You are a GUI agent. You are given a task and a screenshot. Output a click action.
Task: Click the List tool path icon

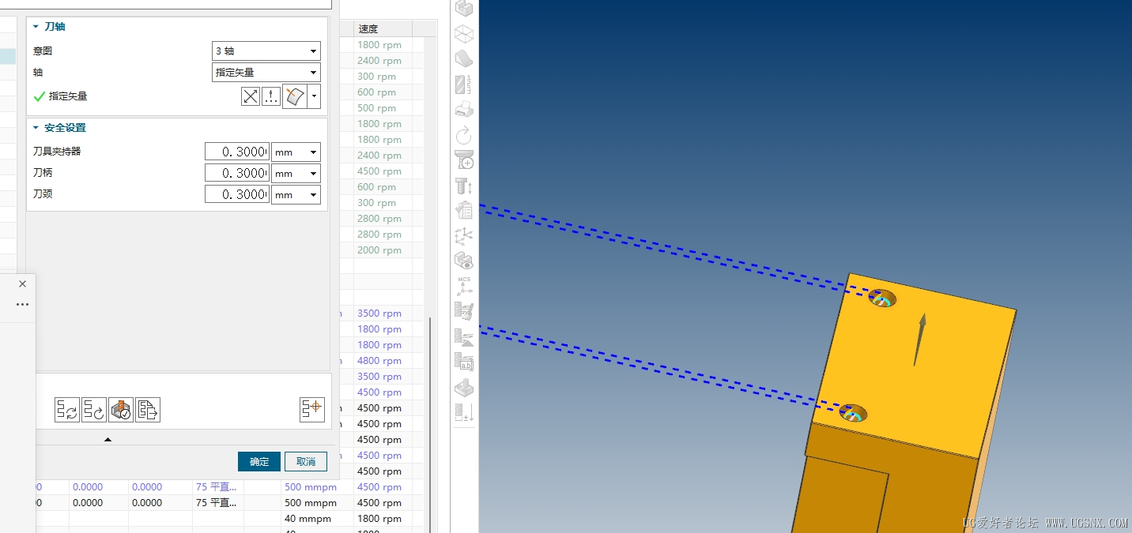[x=148, y=409]
